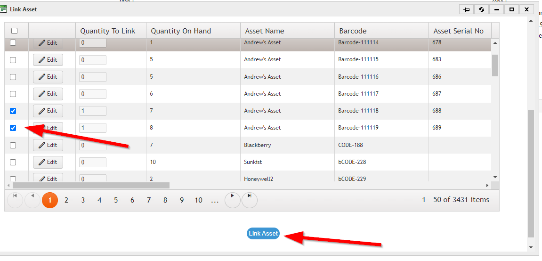Check the box for Barcode-111114 row
Viewport: 542px width, 261px height.
(x=13, y=42)
